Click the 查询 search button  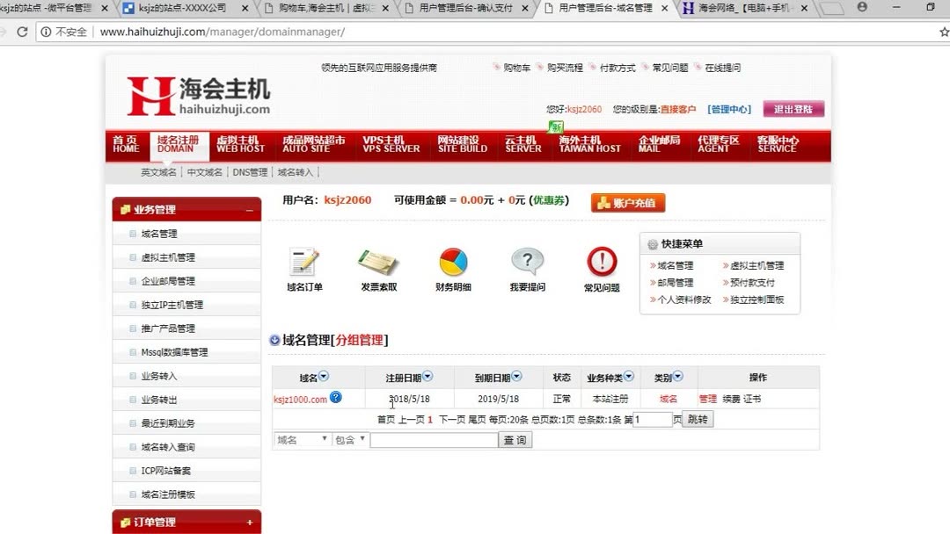tap(515, 439)
